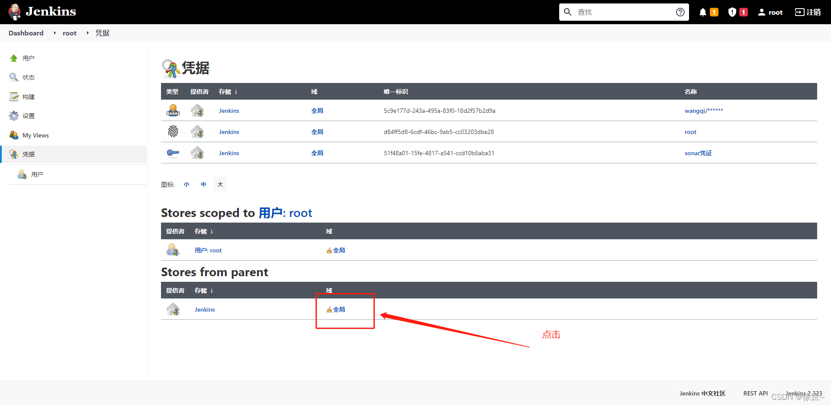
Task: Click the gear 设置 sidebar icon
Action: coord(14,116)
